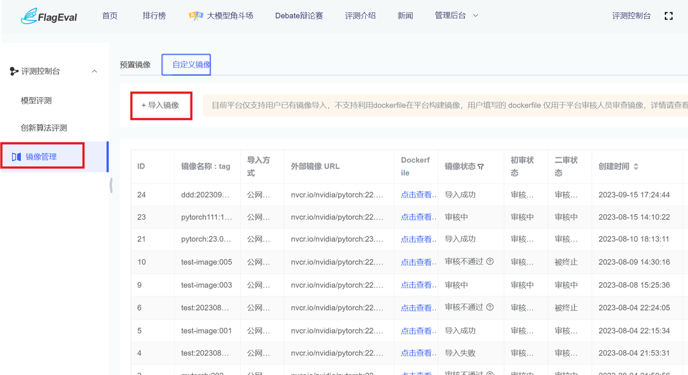Go to Debate辩论赛 page

click(299, 16)
